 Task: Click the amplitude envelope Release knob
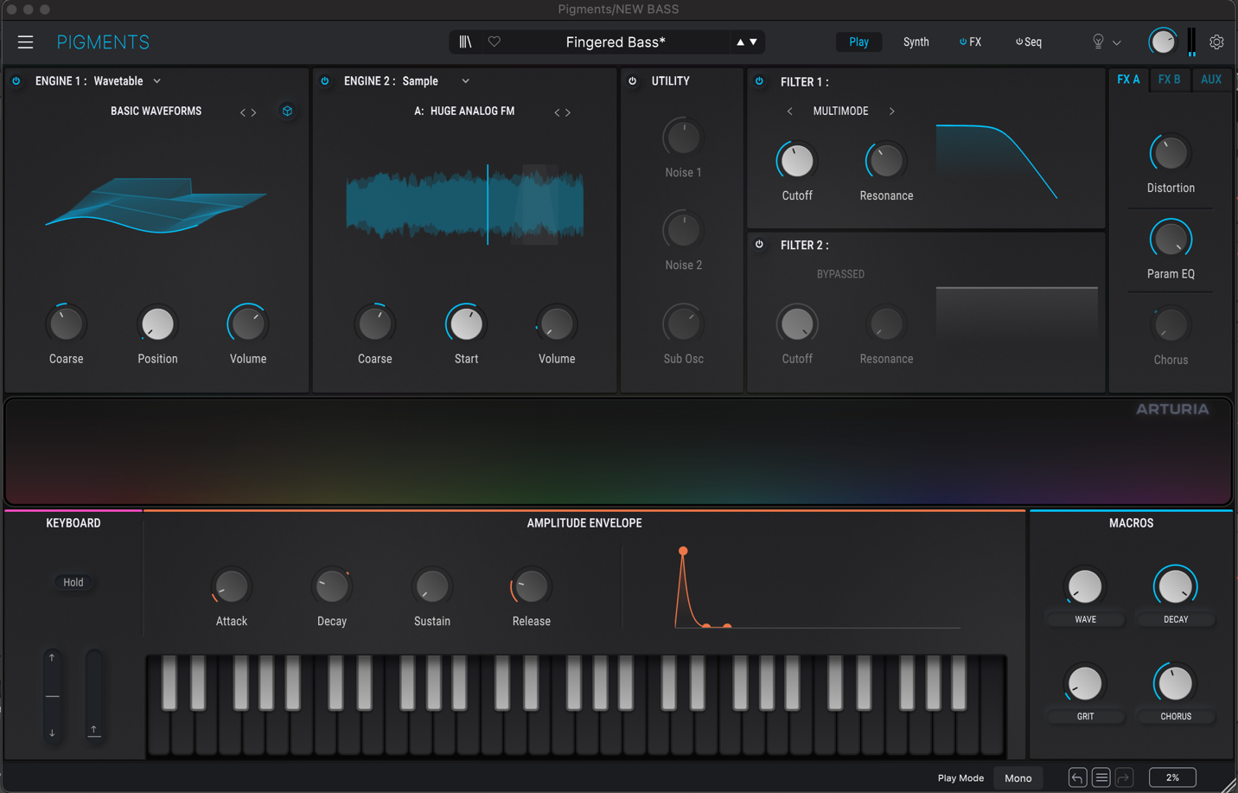(531, 586)
